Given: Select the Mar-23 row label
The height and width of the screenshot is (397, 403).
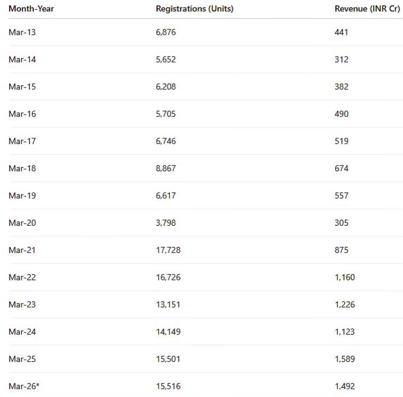Looking at the screenshot, I should (22, 305).
